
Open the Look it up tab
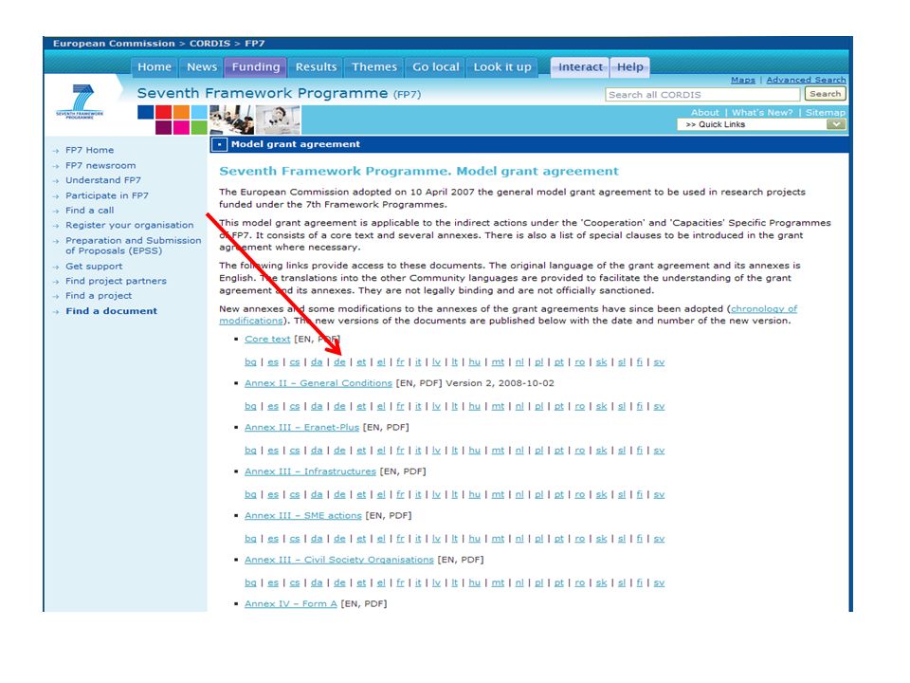click(x=502, y=66)
